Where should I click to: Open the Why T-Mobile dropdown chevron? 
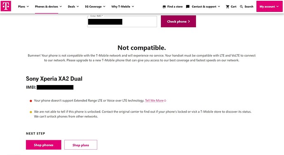click(133, 7)
